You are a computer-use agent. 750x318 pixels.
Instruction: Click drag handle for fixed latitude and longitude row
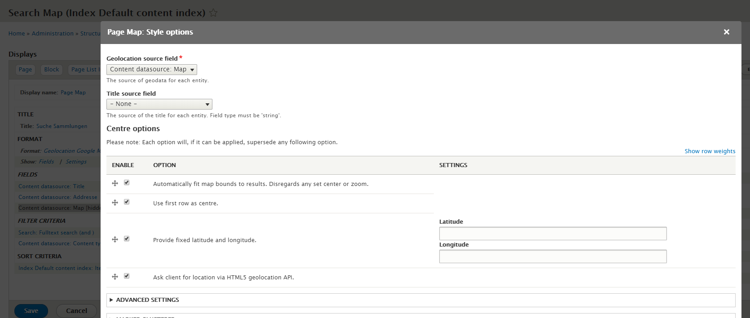[x=115, y=239]
